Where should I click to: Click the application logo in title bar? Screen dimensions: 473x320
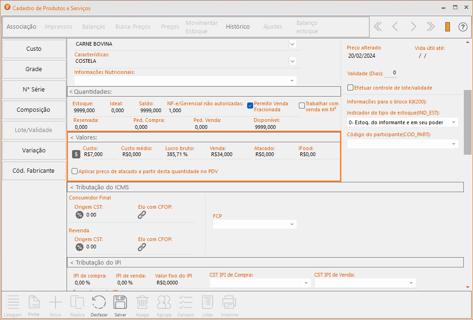pos(7,7)
